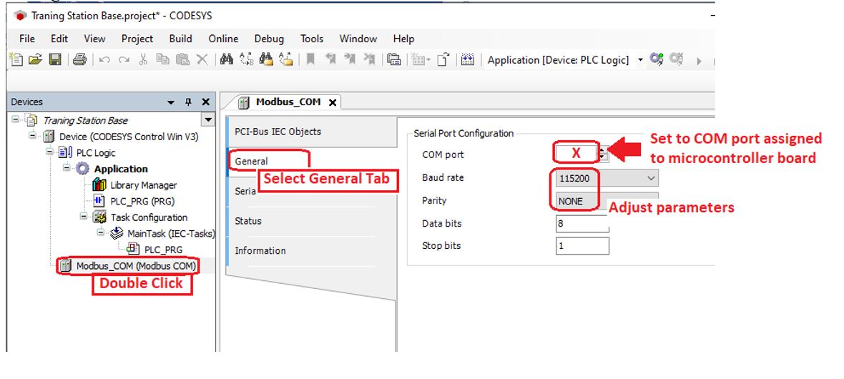Click the Print toolbar icon

pyautogui.click(x=80, y=61)
